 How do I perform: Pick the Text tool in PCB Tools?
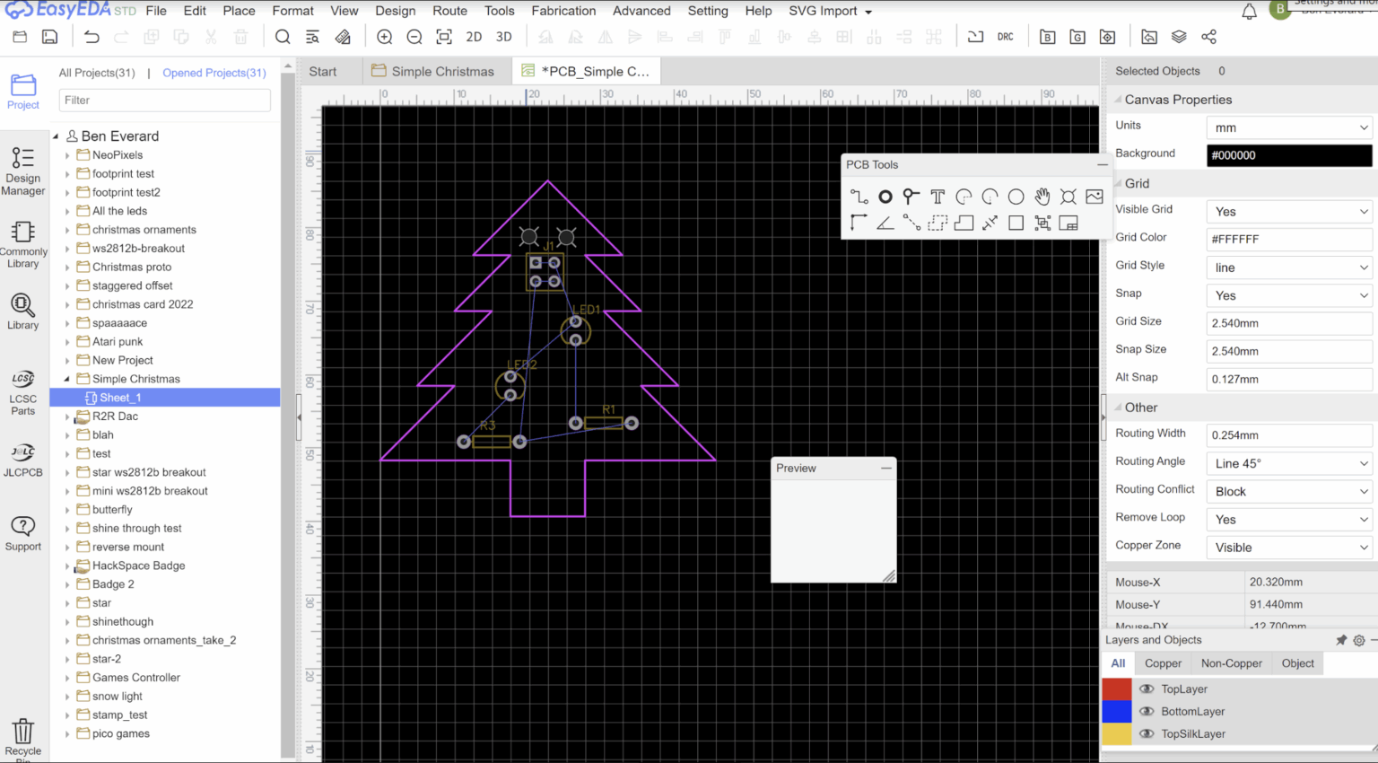[x=938, y=197]
